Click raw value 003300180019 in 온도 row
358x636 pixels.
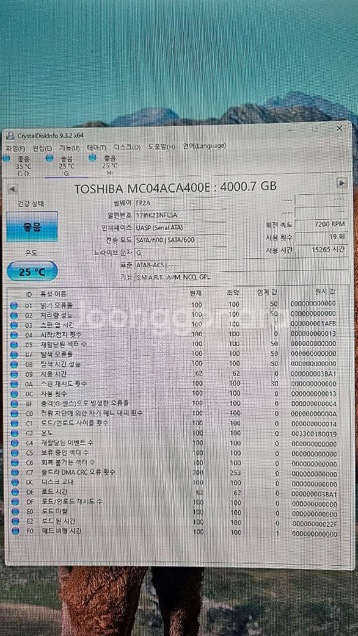coord(314,434)
